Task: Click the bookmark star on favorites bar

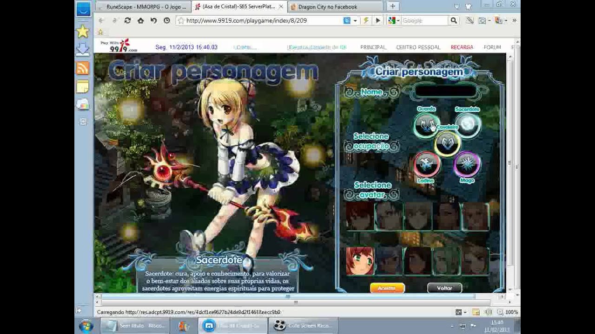Action: (x=100, y=32)
